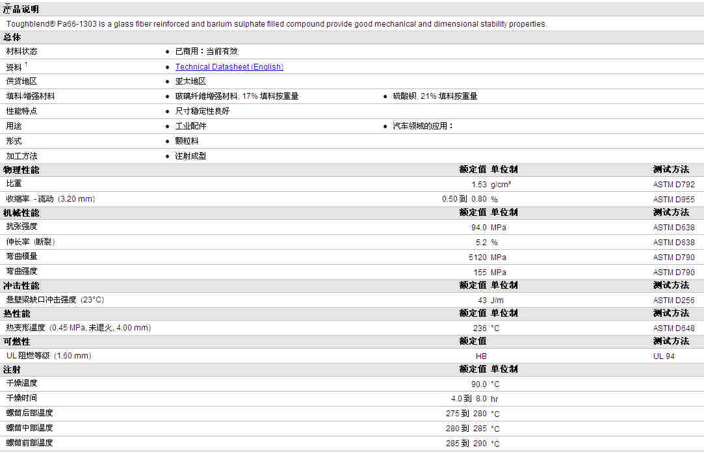This screenshot has height=454, width=704.
Task: Click the 干燥时间 row label
Action: (21, 398)
